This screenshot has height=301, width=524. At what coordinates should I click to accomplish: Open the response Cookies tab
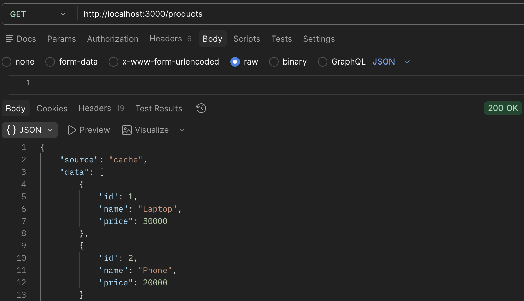[x=52, y=109]
